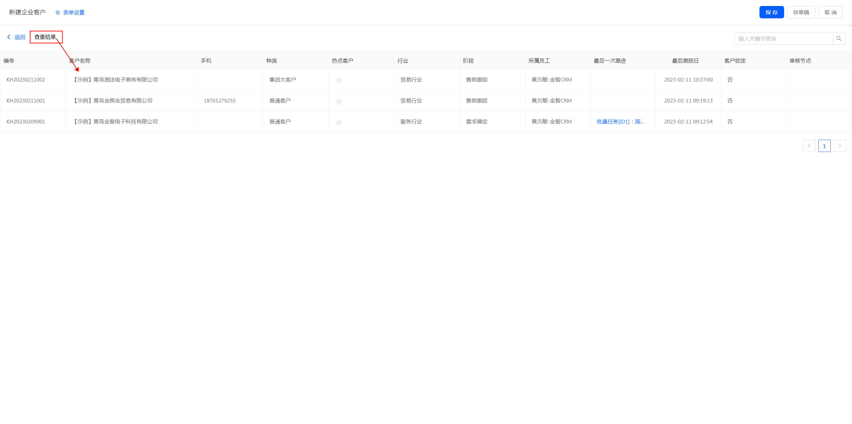
Task: Open the 批量任务[ID1] follow-up link
Action: (x=620, y=122)
